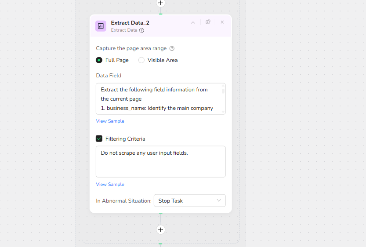This screenshot has width=366, height=247.
Task: Select the Full Page radio option
Action: (x=99, y=60)
